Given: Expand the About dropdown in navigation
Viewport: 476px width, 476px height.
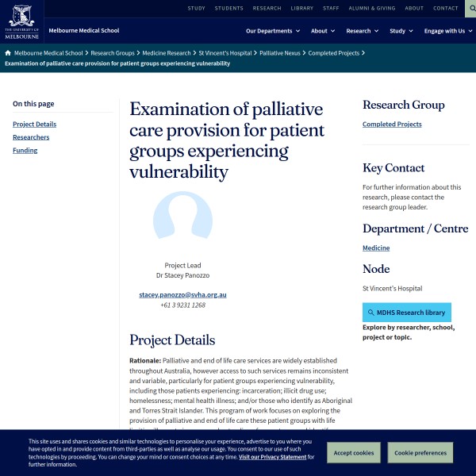Looking at the screenshot, I should coord(323,31).
